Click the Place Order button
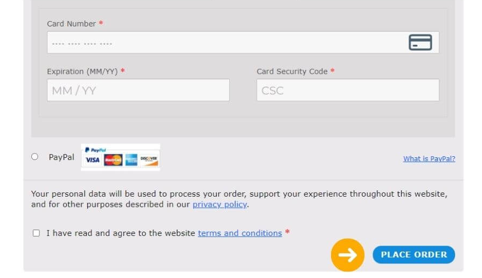Viewport: 482px width, 278px height. [414, 255]
